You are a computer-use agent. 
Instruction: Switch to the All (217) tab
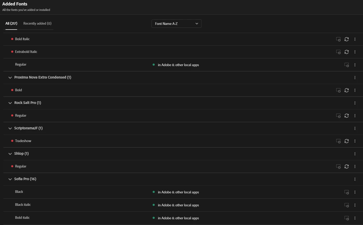(x=11, y=24)
